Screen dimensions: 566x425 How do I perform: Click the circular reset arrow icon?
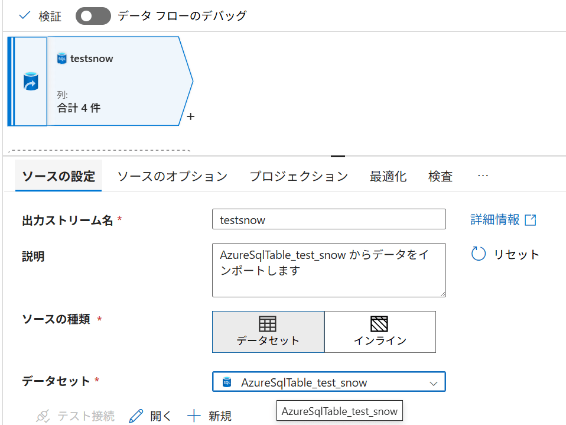click(479, 254)
